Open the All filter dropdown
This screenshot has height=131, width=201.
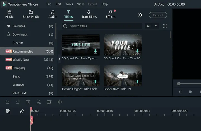click(152, 26)
